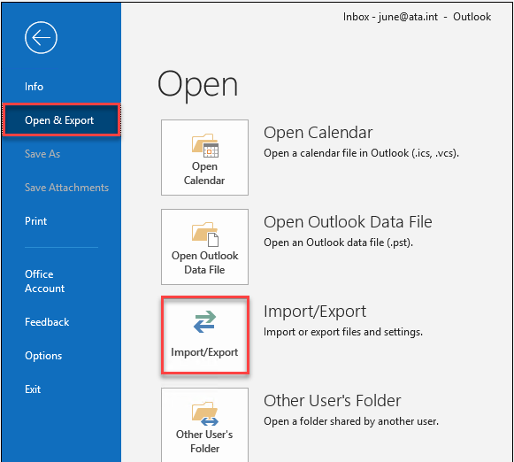Click the back arrow circle icon
The image size is (514, 462).
pyautogui.click(x=41, y=38)
